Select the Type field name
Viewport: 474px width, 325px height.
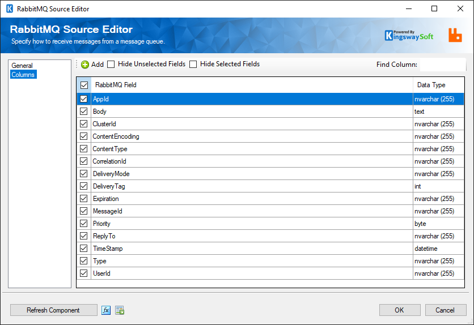(x=99, y=262)
